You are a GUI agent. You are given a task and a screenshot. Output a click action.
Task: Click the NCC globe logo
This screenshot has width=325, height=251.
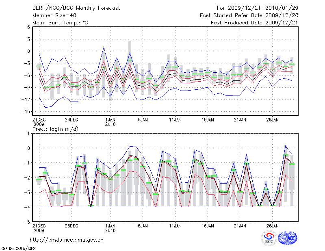coord(287,238)
